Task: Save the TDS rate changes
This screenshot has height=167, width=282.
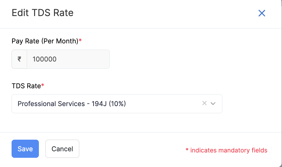Action: 25,149
